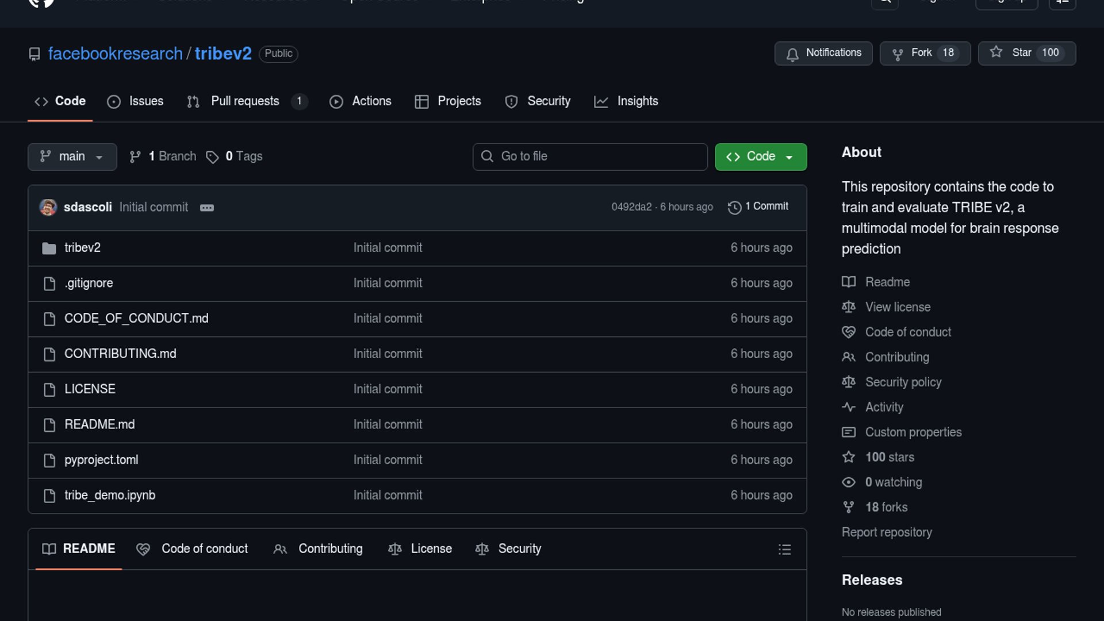Open tribe_demo.ipynb file
The height and width of the screenshot is (621, 1104).
[x=110, y=495]
